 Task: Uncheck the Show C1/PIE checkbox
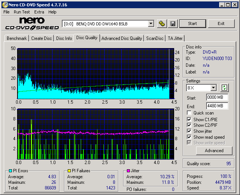coord(189,119)
